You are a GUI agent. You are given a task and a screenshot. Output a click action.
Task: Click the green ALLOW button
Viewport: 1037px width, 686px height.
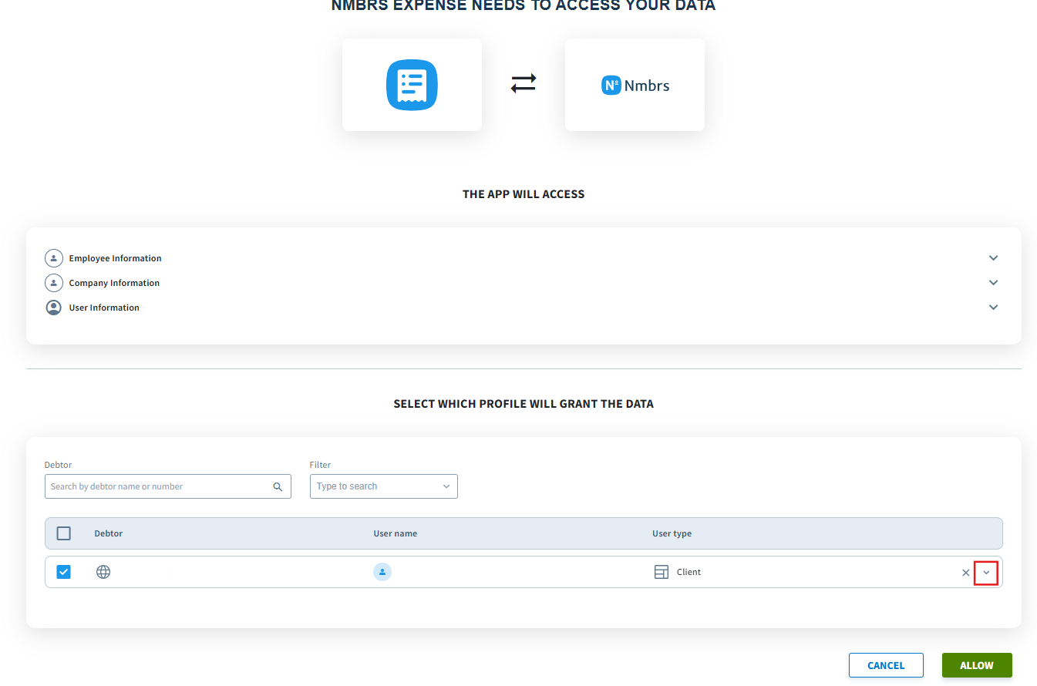tap(977, 665)
